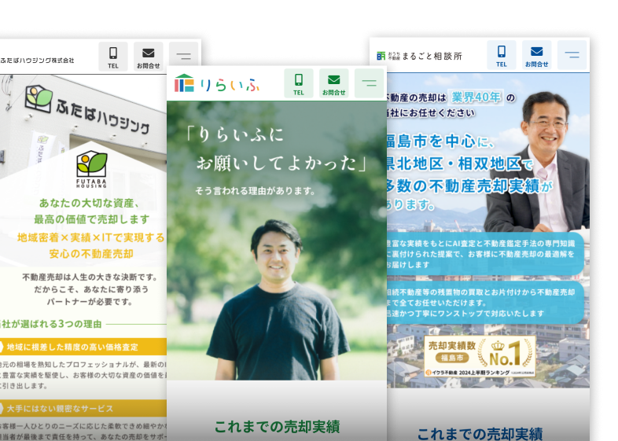
Task: Tap the TEL phone icon on まるごと相談所 site
Action: click(501, 56)
